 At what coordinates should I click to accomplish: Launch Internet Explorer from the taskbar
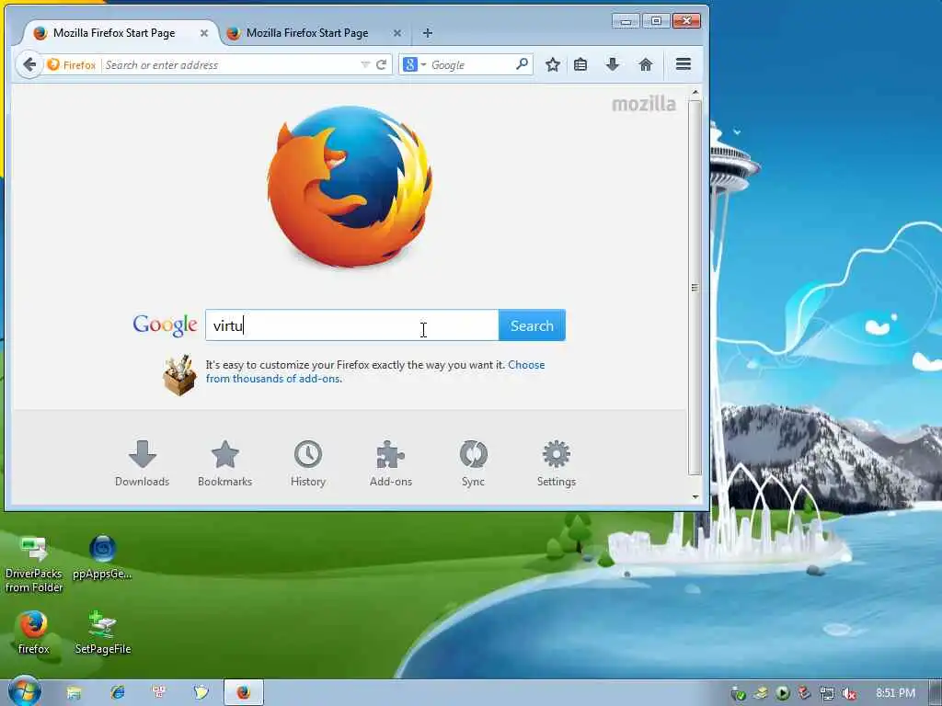pos(117,693)
